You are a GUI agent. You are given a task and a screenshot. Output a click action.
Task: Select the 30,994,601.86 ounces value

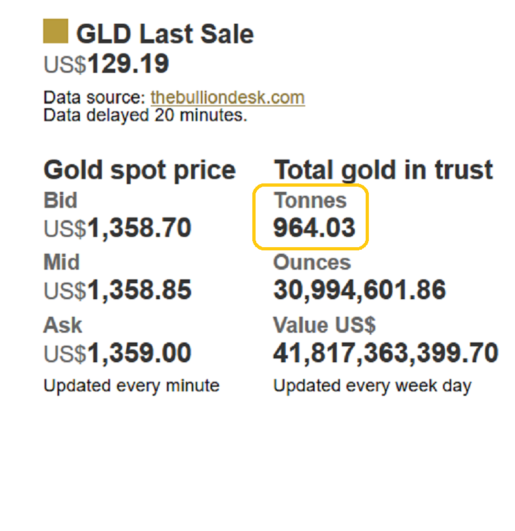(359, 290)
